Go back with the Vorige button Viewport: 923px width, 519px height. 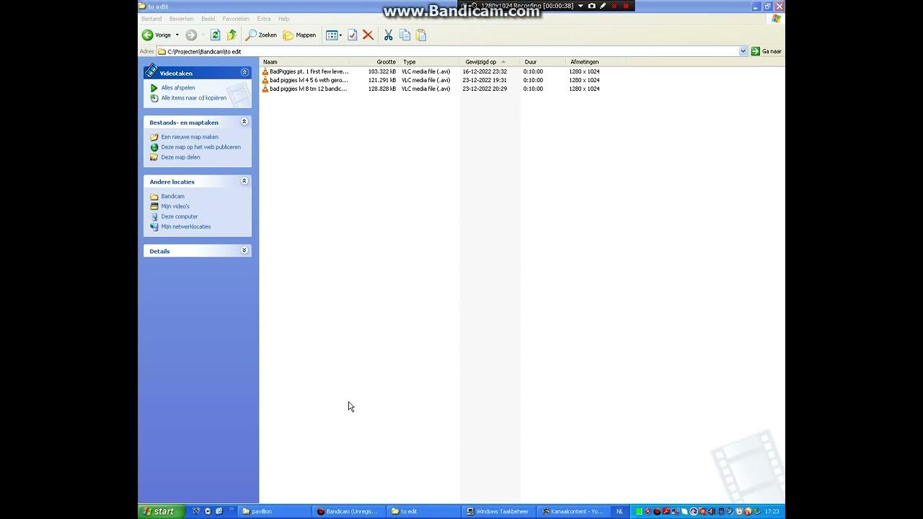156,35
